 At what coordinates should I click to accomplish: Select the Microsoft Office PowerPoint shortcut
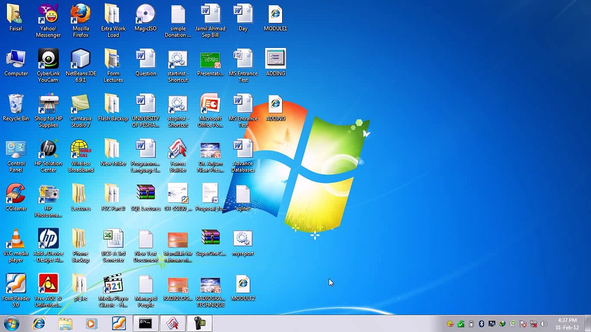click(x=210, y=111)
